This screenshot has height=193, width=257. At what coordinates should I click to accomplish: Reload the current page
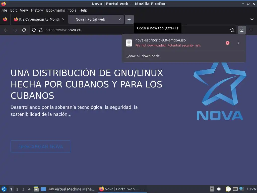pyautogui.click(x=24, y=30)
